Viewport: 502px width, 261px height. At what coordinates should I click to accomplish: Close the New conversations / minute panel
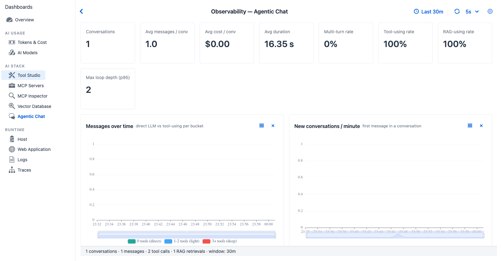481,126
